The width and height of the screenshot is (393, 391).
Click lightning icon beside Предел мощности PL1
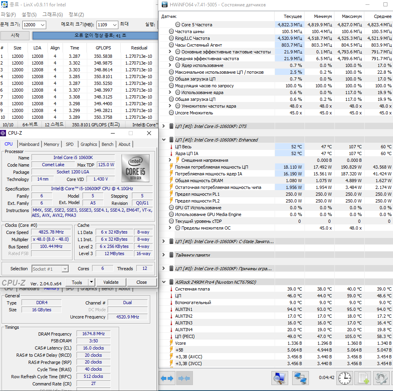pos(171,194)
